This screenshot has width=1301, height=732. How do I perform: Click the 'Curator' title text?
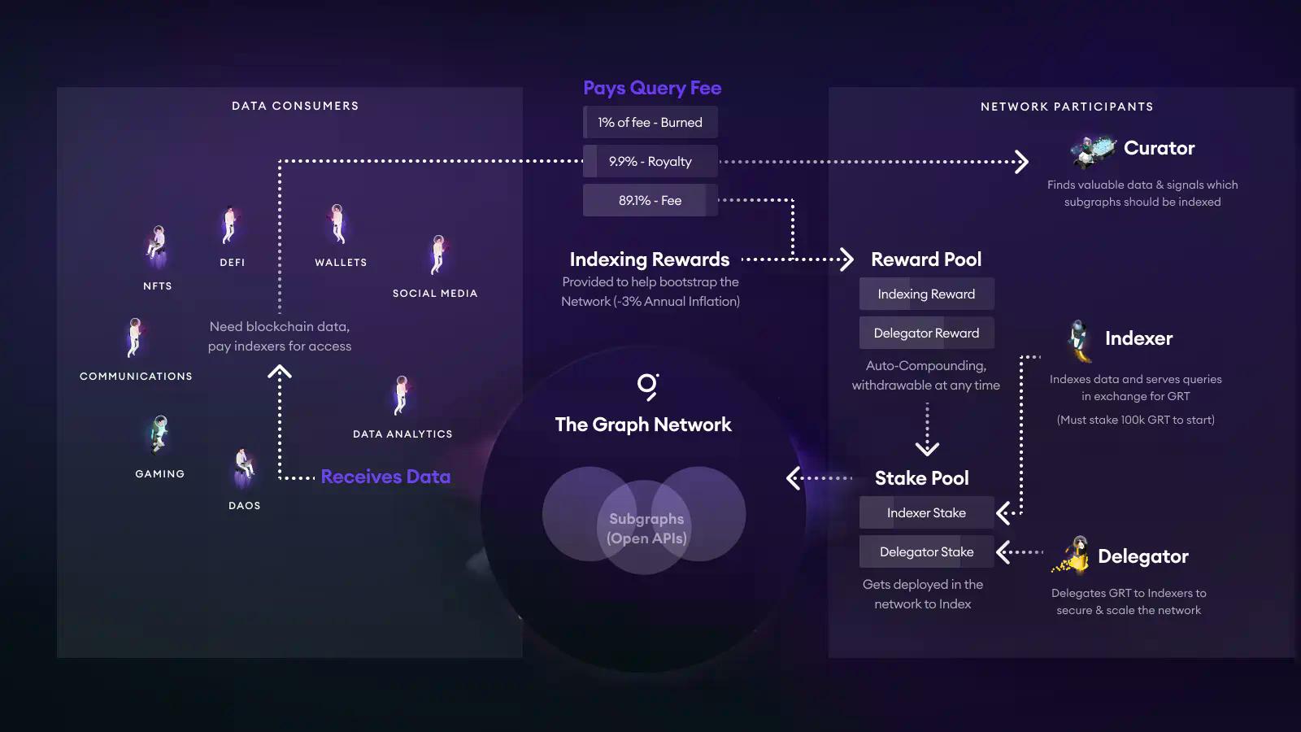tap(1159, 148)
